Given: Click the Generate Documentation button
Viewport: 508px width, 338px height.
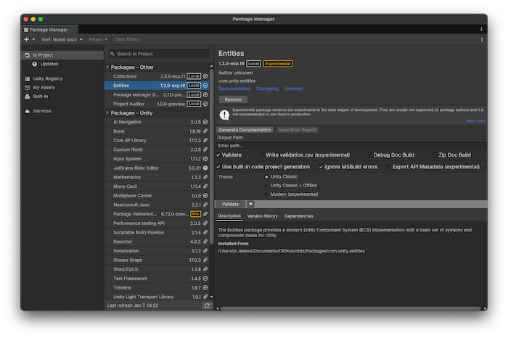Looking at the screenshot, I should [x=245, y=130].
